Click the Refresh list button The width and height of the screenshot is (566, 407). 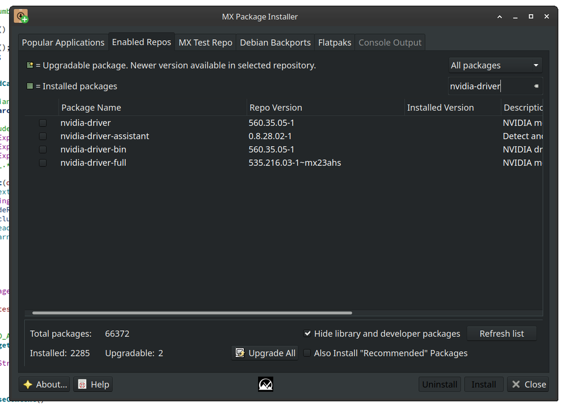(501, 334)
